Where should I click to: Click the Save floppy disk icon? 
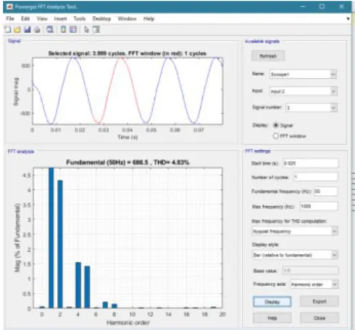[x=27, y=30]
